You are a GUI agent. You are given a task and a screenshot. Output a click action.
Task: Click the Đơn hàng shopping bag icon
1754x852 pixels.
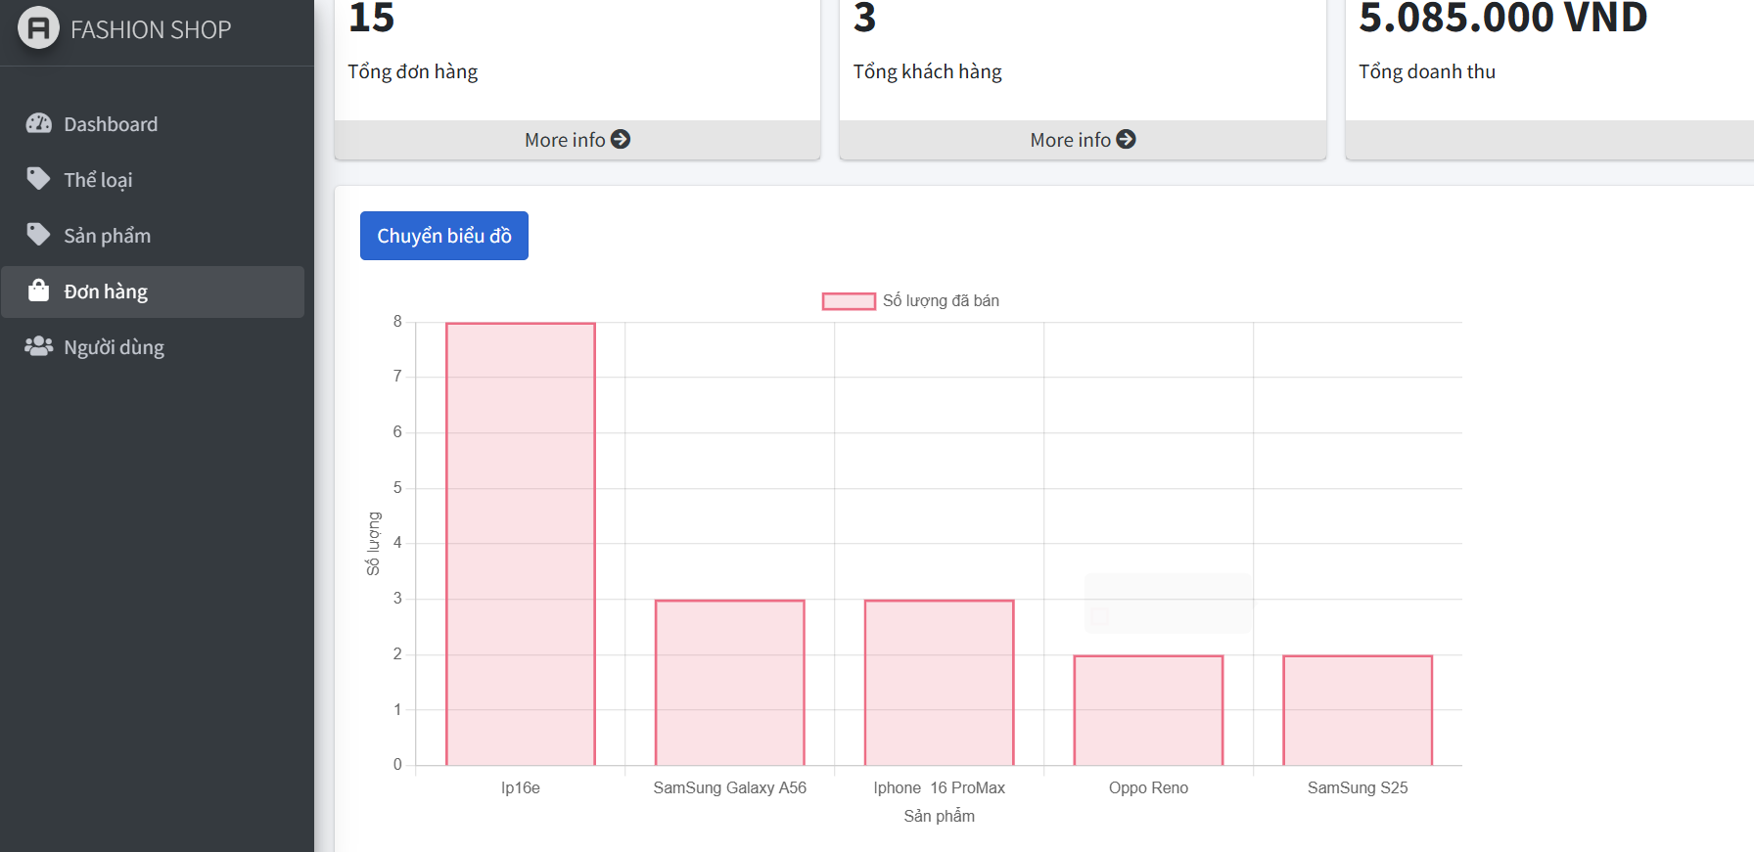click(38, 291)
